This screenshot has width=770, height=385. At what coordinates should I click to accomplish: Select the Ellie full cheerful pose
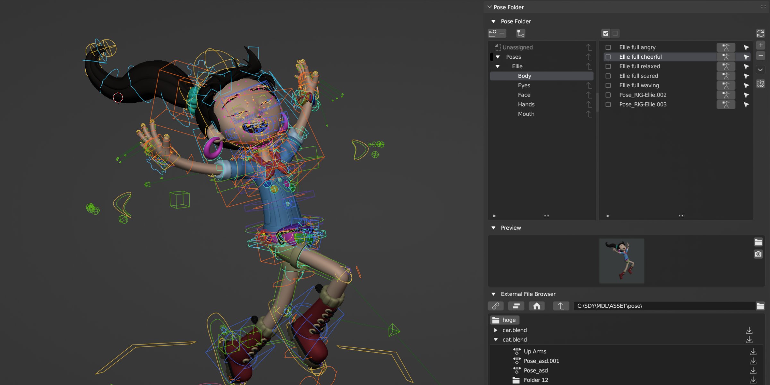tap(640, 57)
